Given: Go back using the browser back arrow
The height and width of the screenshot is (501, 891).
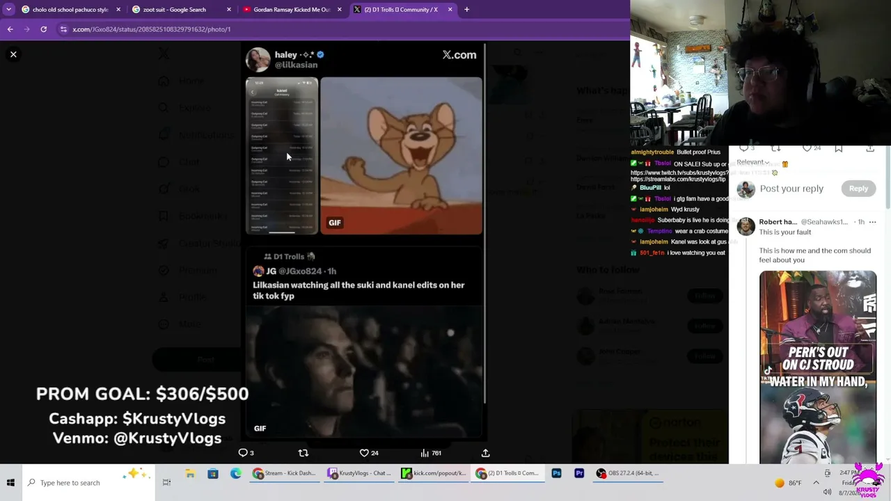Looking at the screenshot, I should (x=10, y=29).
